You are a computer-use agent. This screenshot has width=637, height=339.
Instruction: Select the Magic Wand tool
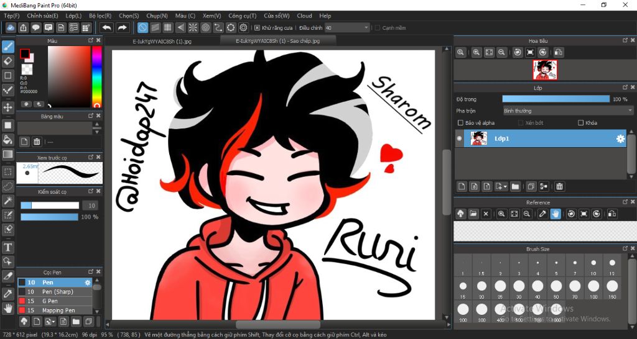[7, 201]
